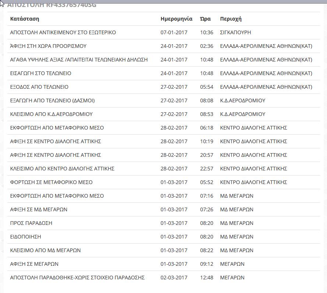This screenshot has height=293, width=327.
Task: Select the ΕΞΑΓΩΓΗ ΑΠΟ ΤΕΛΩΝΕΙΟ (ΔΑΣΜΟΙ) entry
Action: pos(52,100)
